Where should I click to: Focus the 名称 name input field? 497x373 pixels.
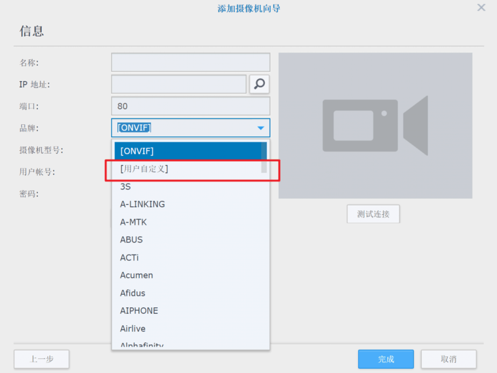point(190,62)
